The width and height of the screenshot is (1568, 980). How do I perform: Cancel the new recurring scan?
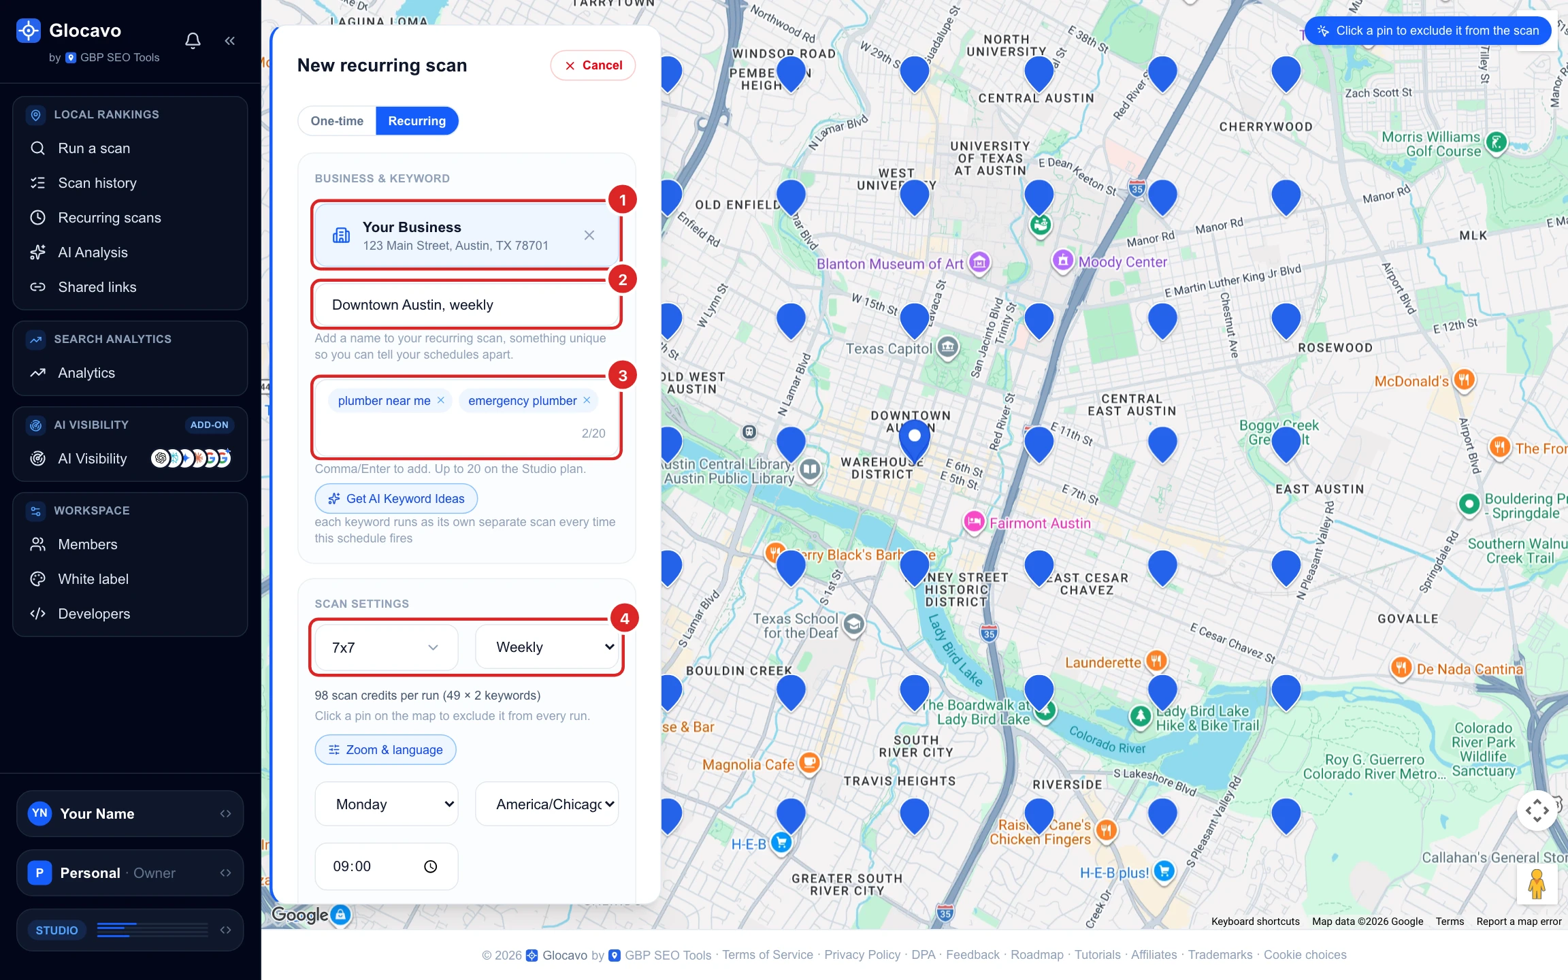point(593,65)
